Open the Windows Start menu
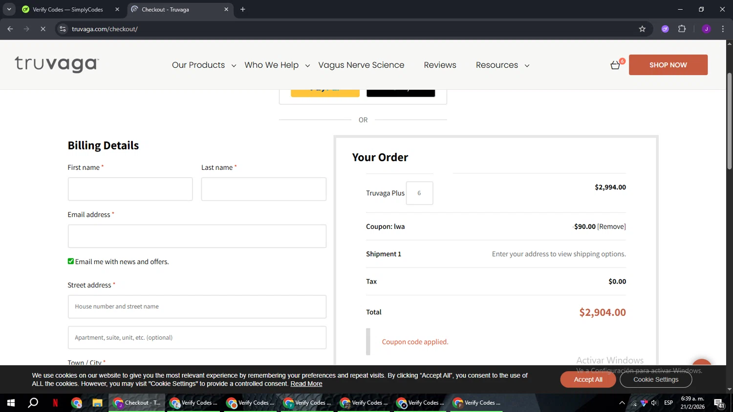This screenshot has width=733, height=412. pyautogui.click(x=11, y=403)
